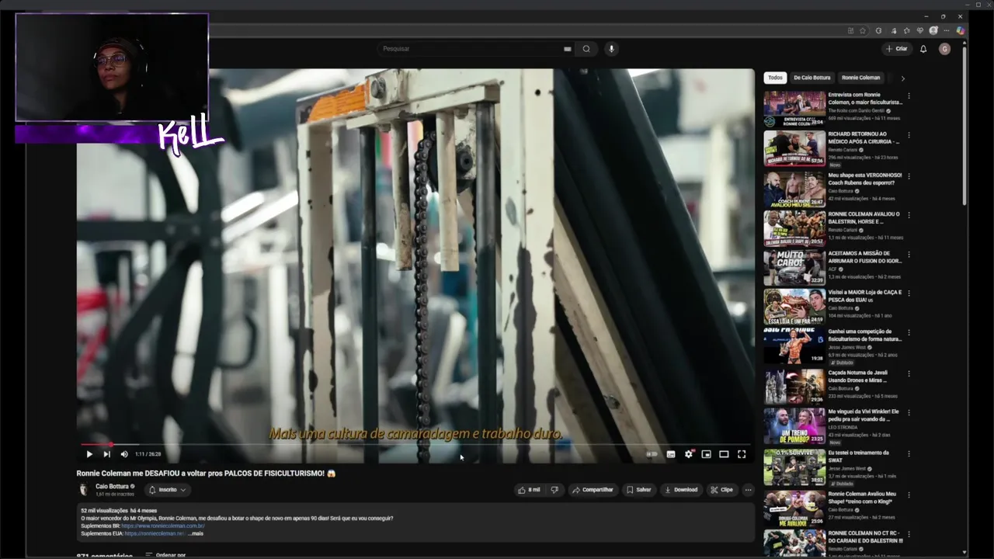Select the Ronnie Coleman chip
The image size is (994, 559).
[x=860, y=78]
